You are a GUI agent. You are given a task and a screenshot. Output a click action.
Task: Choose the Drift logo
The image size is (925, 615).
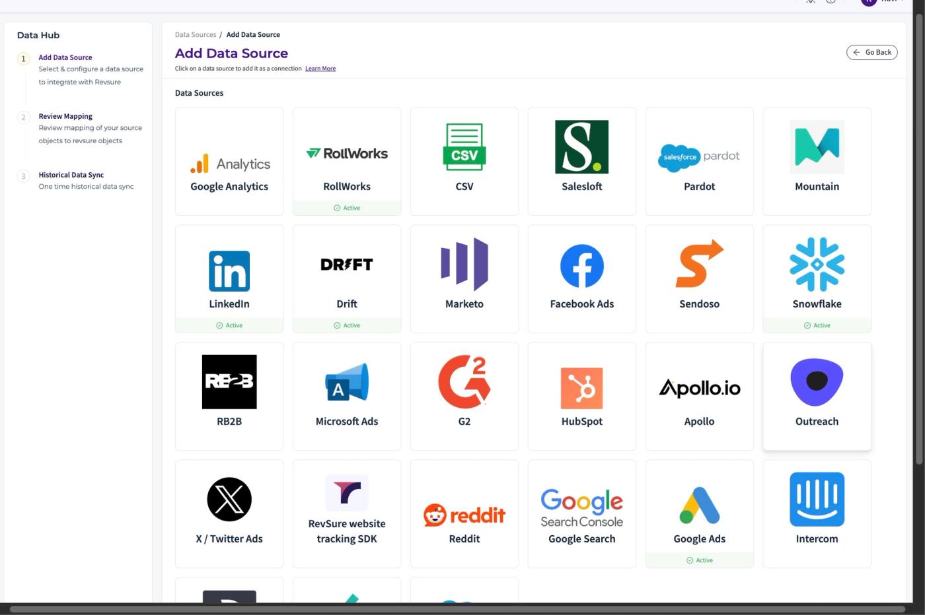[347, 265]
